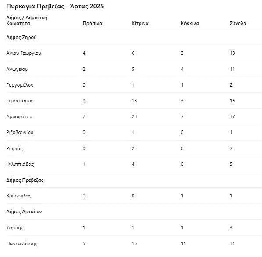Image resolution: width=262 pixels, height=257 pixels.
Task: Click the Φιλιππιάδας row label
Action: (20, 164)
